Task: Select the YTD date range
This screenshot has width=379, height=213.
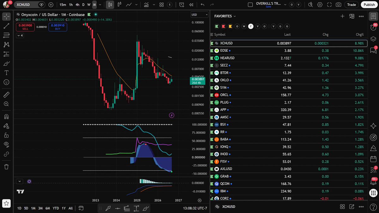Action: pyautogui.click(x=56, y=208)
